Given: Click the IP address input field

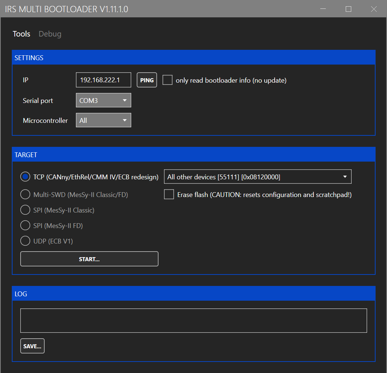Looking at the screenshot, I should [103, 80].
